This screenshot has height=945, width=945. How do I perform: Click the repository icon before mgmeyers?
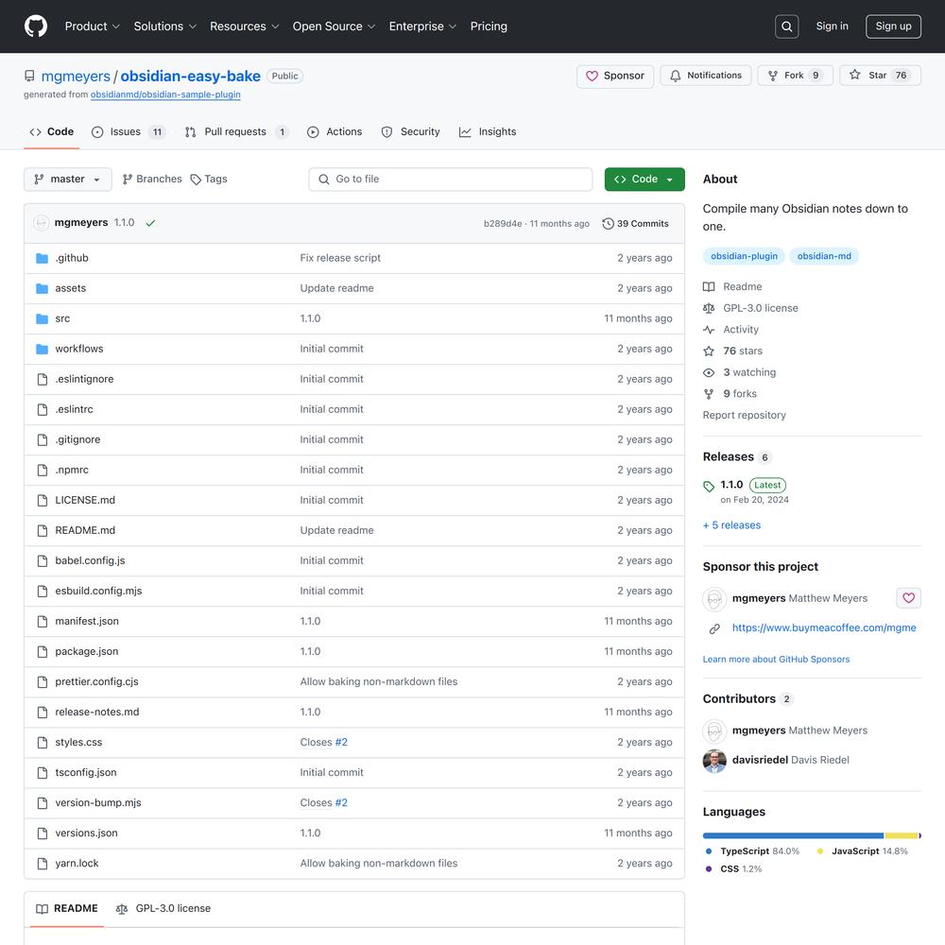tap(29, 76)
